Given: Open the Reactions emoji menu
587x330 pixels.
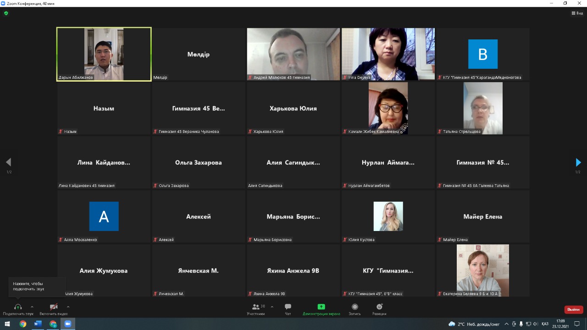Looking at the screenshot, I should (x=379, y=307).
